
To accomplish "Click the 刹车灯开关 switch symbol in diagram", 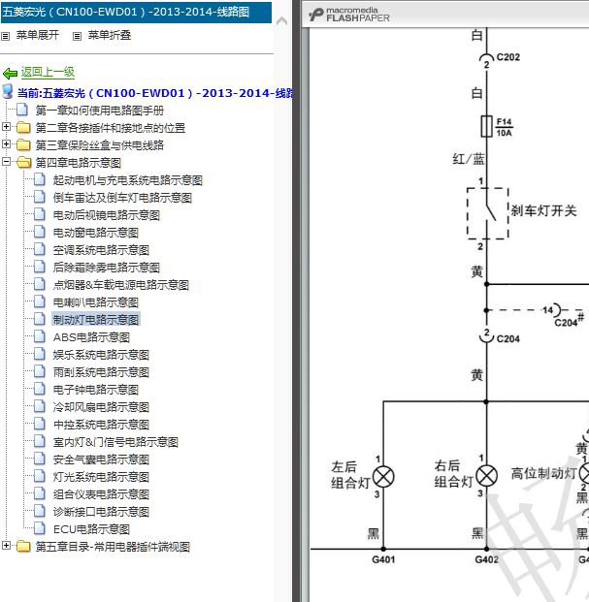I will (487, 213).
